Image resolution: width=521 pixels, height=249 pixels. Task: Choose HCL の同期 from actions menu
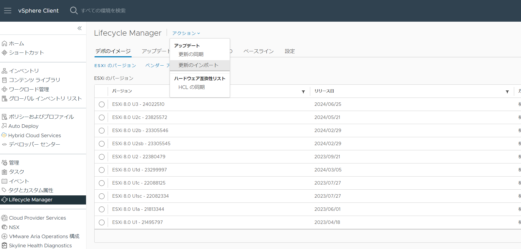pyautogui.click(x=200, y=87)
